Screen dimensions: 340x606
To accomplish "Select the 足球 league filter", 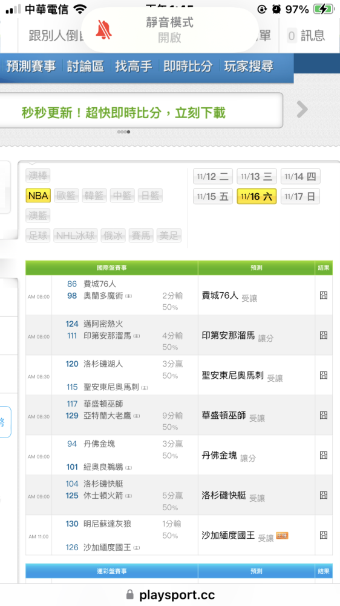I will pos(38,235).
